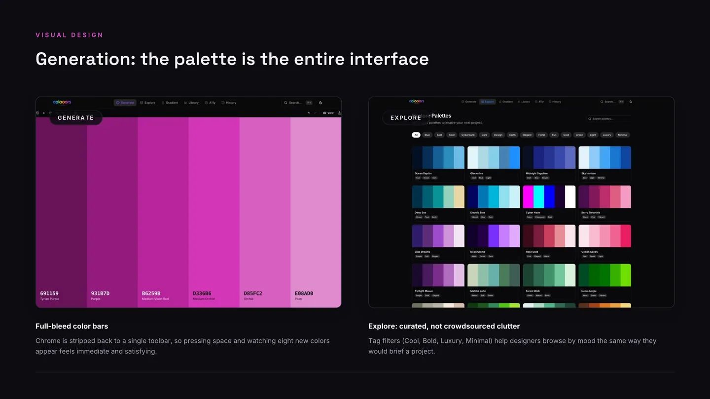Filter palettes by the Luxury tag
710x399 pixels.
[607, 135]
